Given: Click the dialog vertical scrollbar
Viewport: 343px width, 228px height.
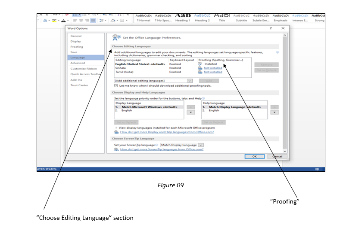Looking at the screenshot, I should pos(284,93).
